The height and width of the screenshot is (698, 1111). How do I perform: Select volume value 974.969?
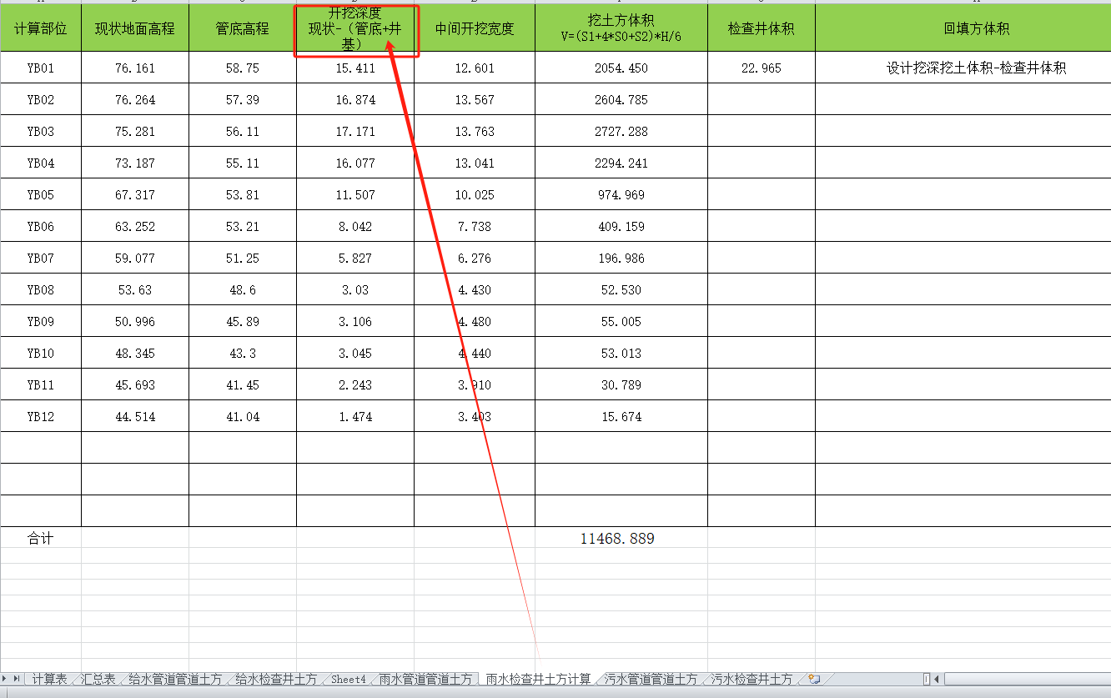(x=621, y=194)
